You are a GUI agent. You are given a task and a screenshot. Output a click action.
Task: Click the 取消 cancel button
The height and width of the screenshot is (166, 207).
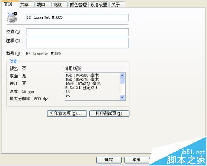[137, 160]
